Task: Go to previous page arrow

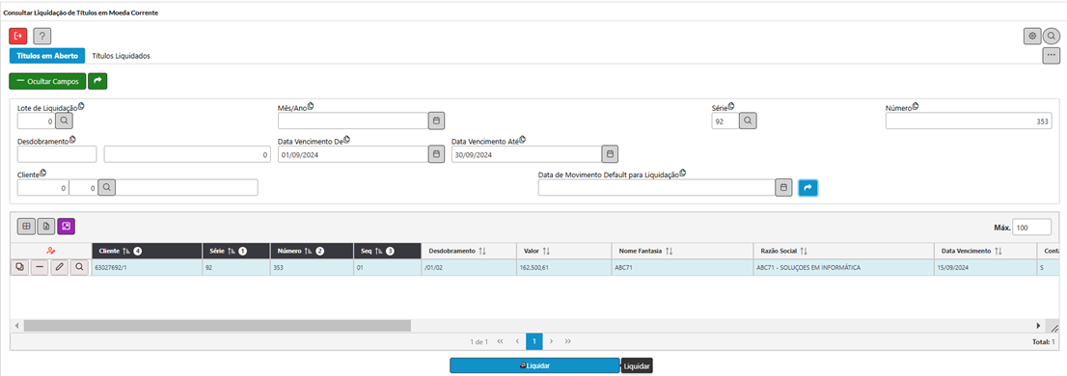Action: pyautogui.click(x=517, y=340)
